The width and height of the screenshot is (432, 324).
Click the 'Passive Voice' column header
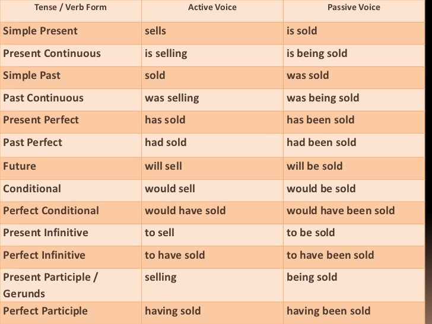pyautogui.click(x=354, y=7)
